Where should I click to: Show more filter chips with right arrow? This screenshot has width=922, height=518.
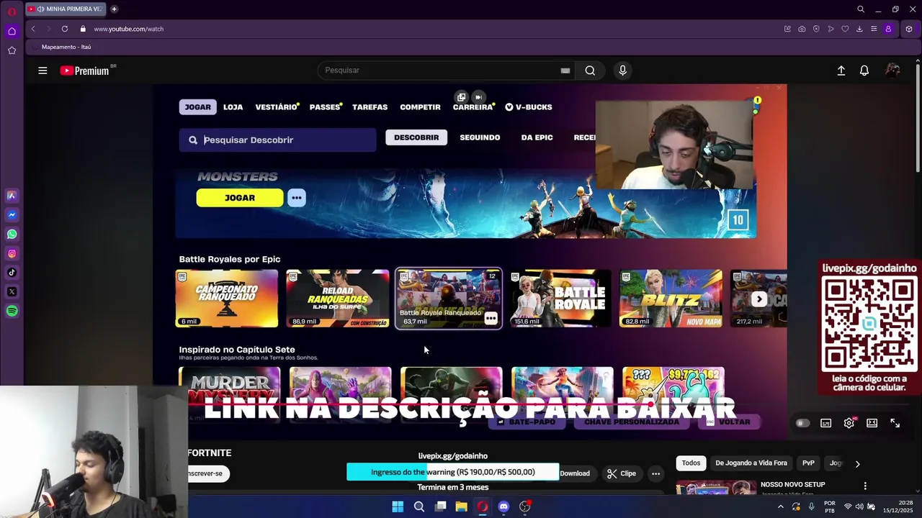857,464
